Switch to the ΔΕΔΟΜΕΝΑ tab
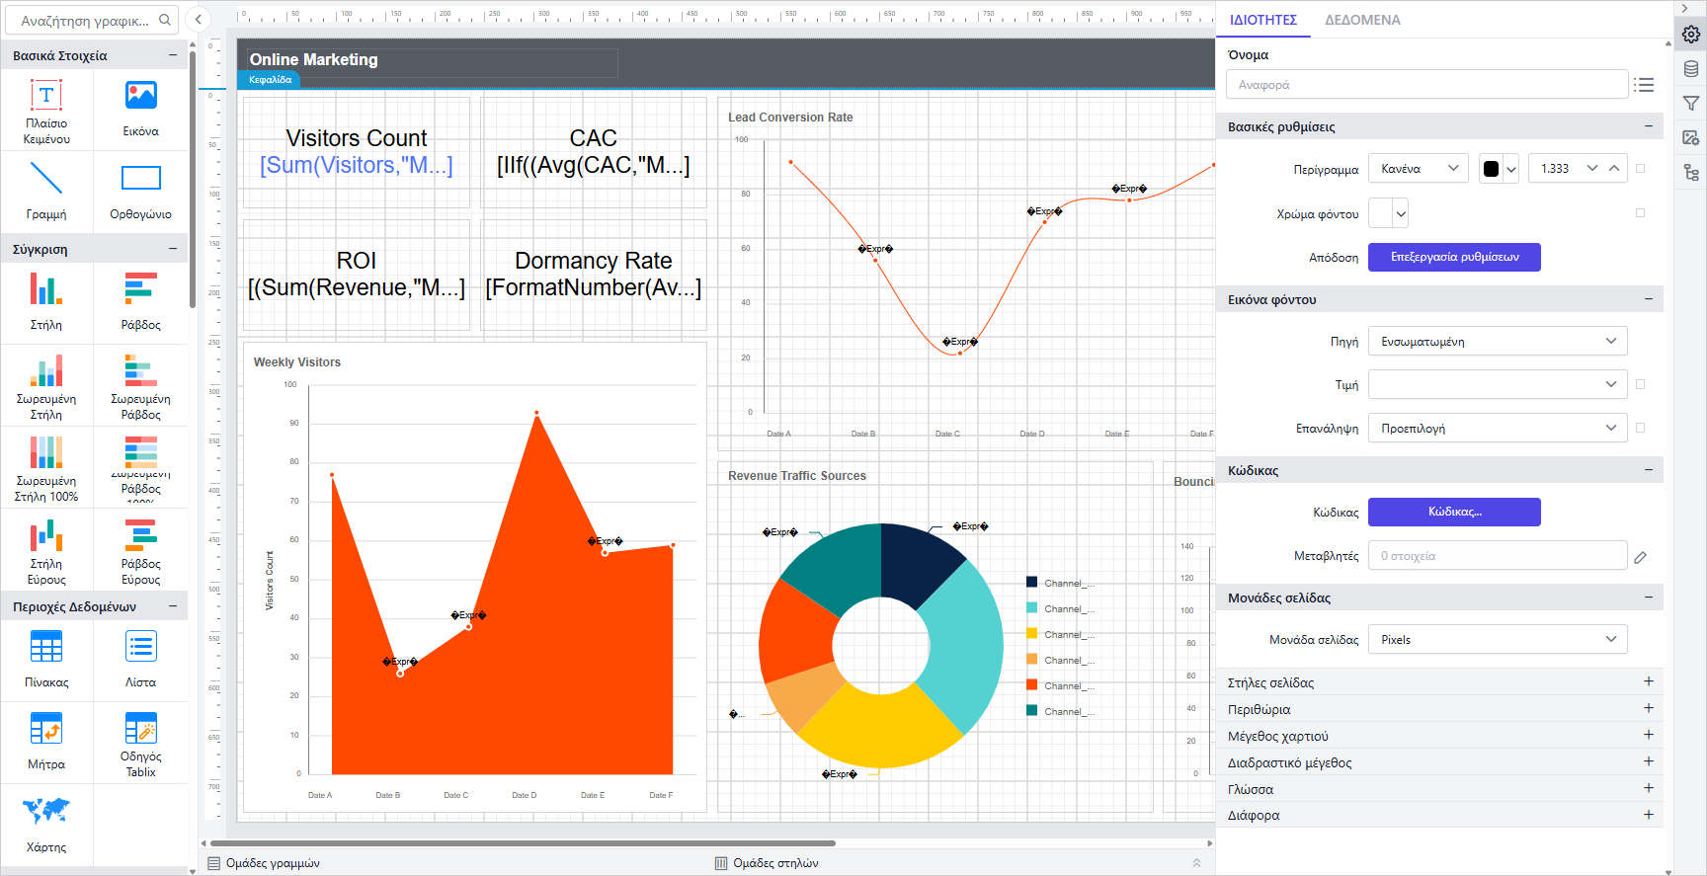The height and width of the screenshot is (876, 1707). click(x=1362, y=20)
